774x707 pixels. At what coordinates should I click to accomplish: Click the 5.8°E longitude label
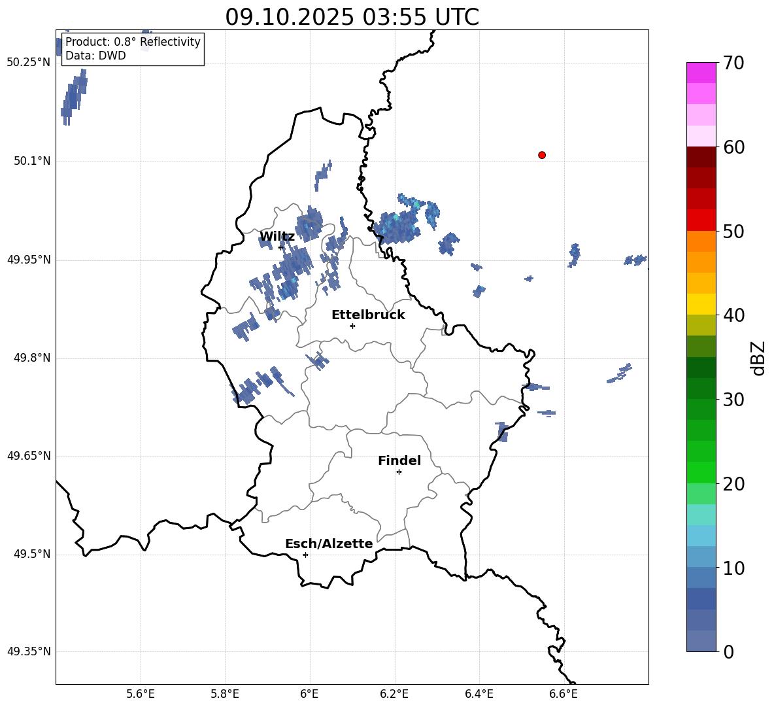[x=225, y=694]
